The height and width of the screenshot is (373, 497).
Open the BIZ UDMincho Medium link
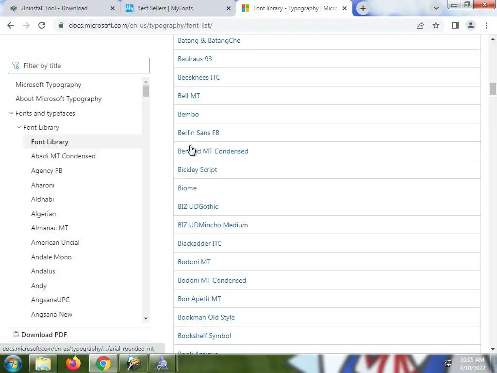pos(213,225)
